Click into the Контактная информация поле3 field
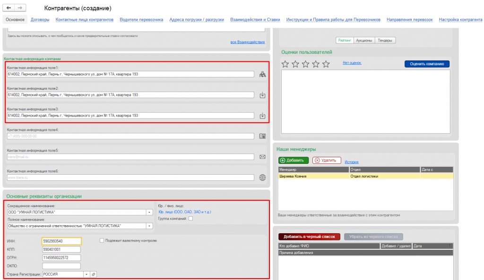This screenshot has height=280, width=484. [130, 116]
